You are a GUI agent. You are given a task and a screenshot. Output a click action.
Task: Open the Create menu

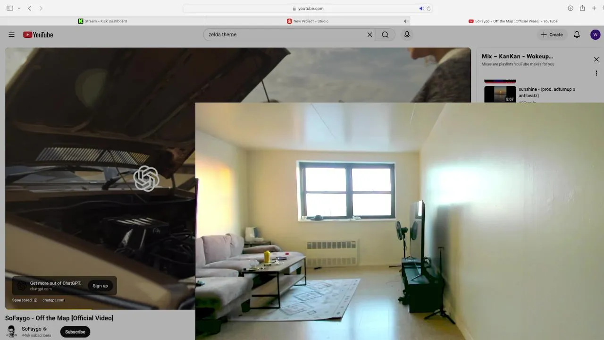pos(552,34)
